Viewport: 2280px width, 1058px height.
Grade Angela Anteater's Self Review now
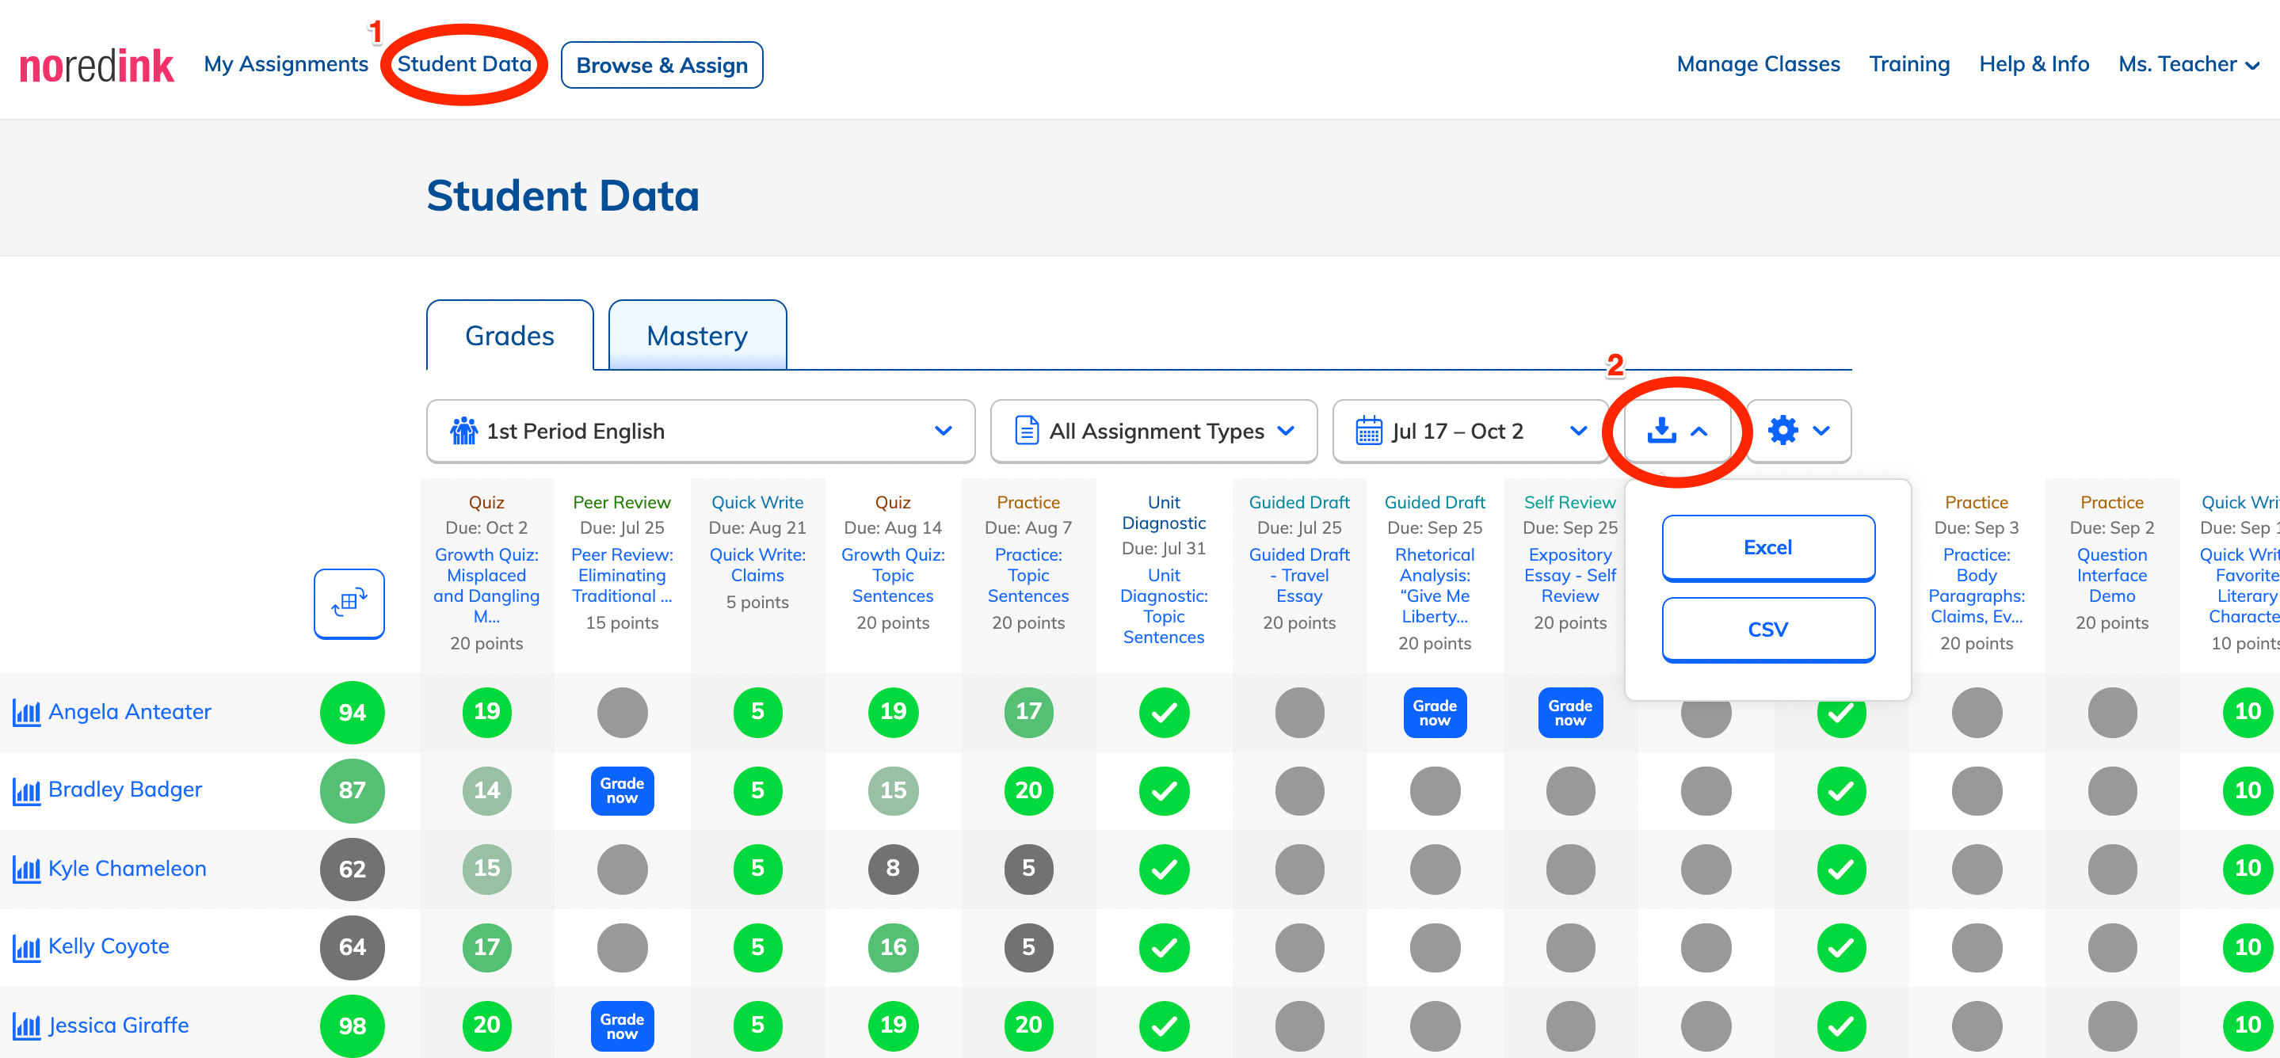[x=1570, y=712]
